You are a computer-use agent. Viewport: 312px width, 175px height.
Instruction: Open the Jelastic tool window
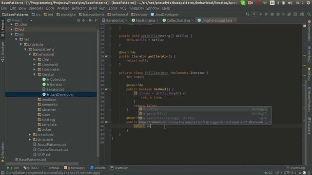tap(97, 168)
